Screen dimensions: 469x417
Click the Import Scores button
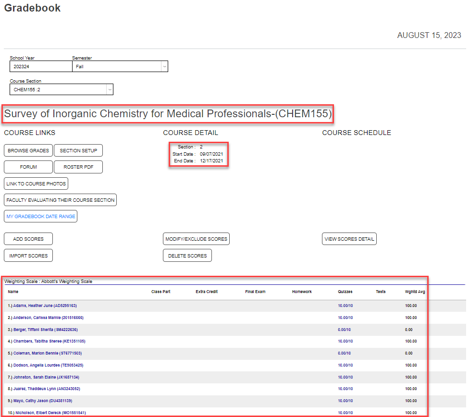(x=28, y=256)
